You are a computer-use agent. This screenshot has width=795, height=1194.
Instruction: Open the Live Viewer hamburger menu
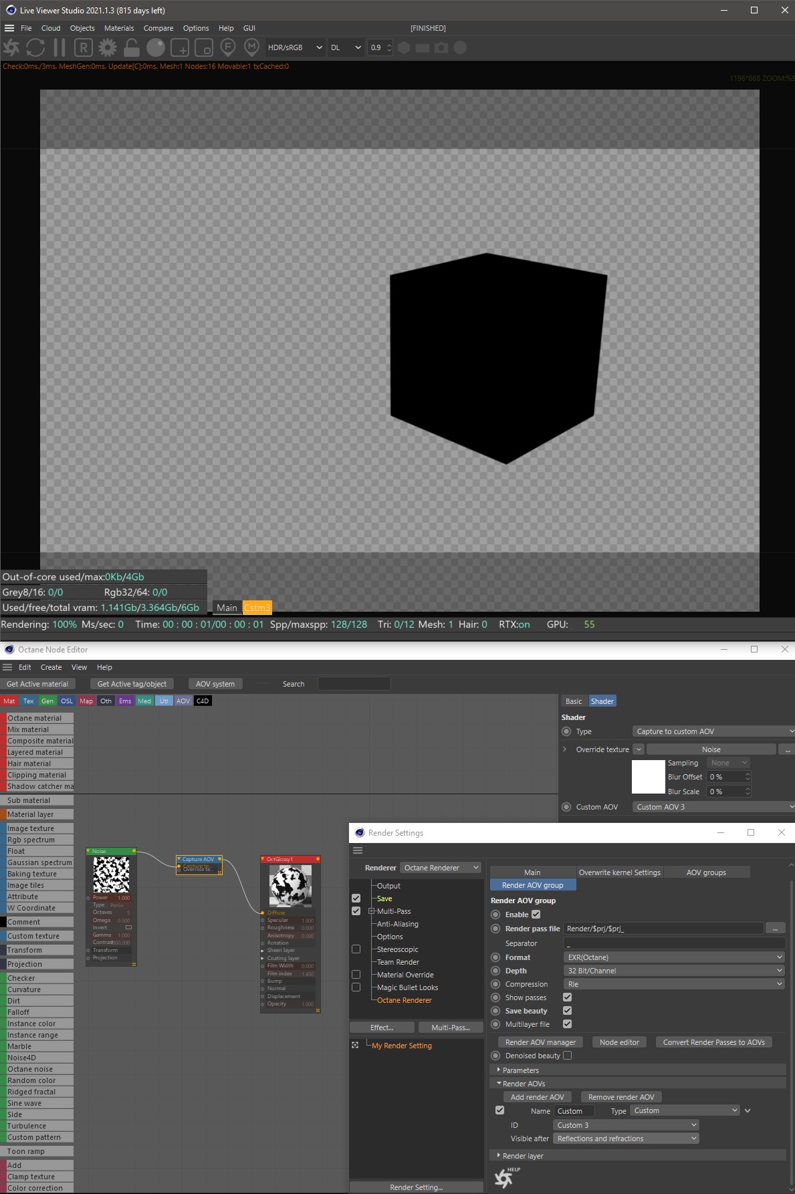(9, 28)
